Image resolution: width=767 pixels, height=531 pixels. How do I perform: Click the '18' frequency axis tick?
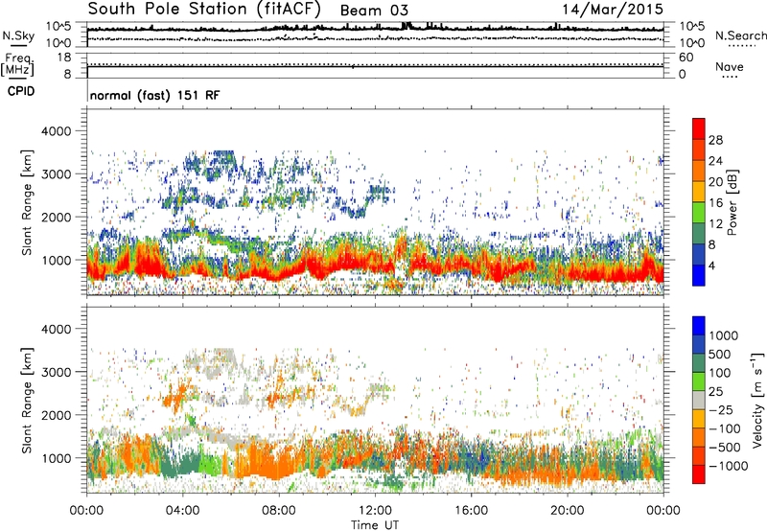[64, 58]
